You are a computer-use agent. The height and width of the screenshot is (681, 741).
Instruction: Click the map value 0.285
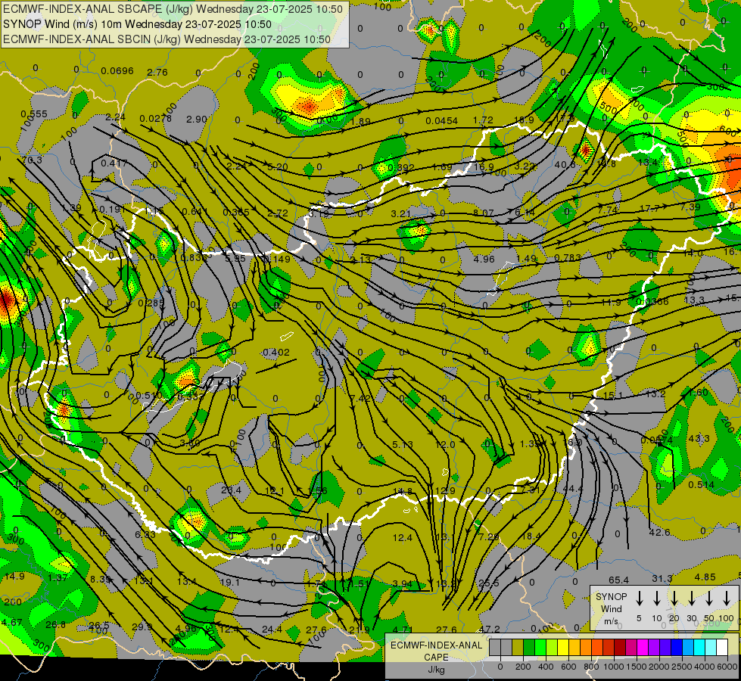pyautogui.click(x=151, y=303)
